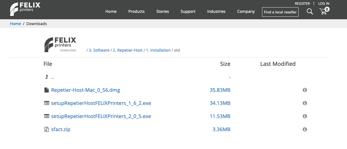The width and height of the screenshot is (347, 149).
Task: Show info icon for sfact.zip
Action: coord(305,129)
